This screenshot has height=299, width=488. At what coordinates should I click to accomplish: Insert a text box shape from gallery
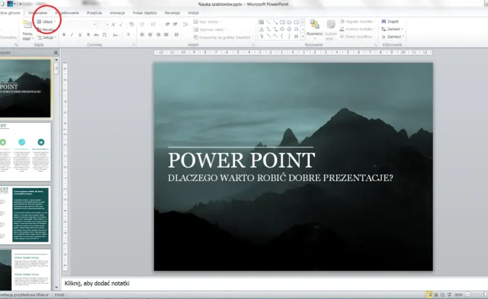click(x=261, y=22)
